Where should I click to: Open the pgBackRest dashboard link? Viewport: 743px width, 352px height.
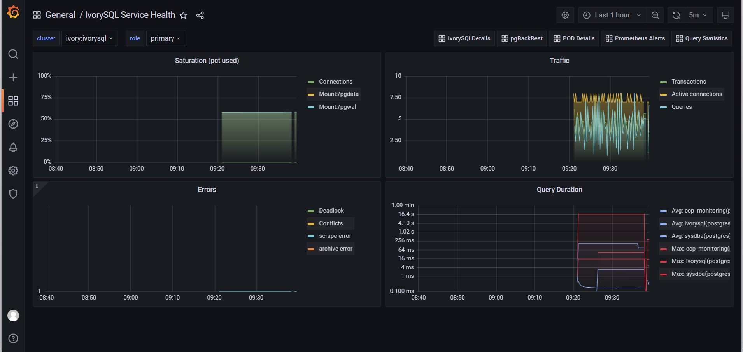[522, 38]
